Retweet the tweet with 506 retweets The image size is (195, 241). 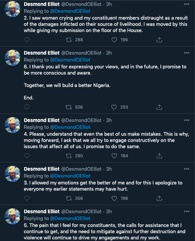tap(68, 107)
